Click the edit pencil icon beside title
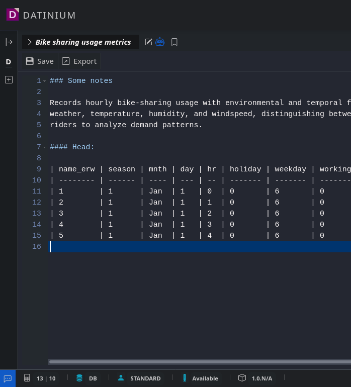Image resolution: width=351 pixels, height=387 pixels. tap(148, 42)
